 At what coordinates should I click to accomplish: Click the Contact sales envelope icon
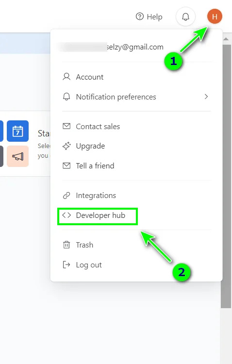(x=66, y=126)
